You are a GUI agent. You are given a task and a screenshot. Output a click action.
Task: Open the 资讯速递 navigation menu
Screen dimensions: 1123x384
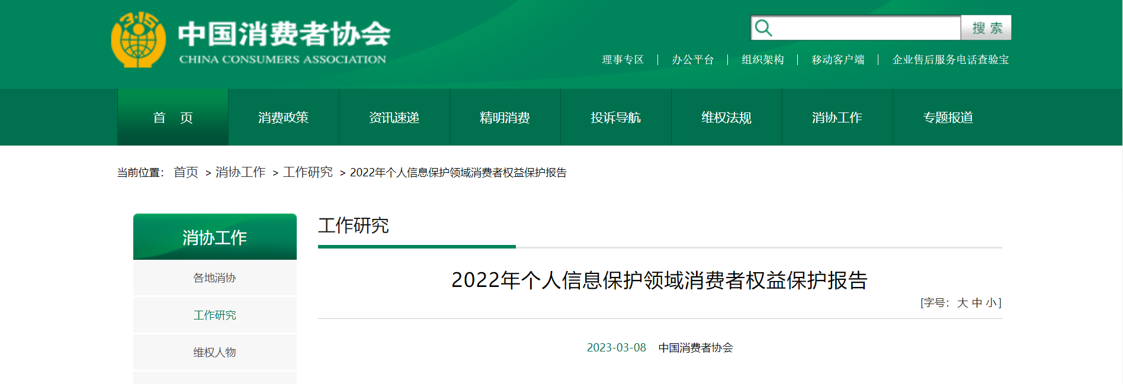tap(394, 118)
